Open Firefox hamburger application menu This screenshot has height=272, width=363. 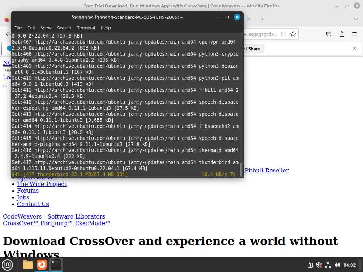354,34
